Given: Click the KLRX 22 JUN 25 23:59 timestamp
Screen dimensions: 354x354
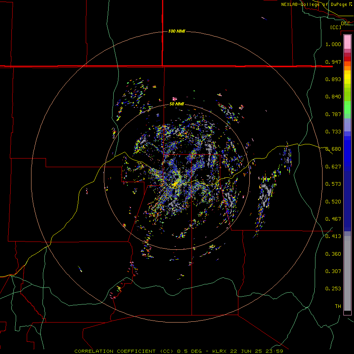Looking at the screenshot, I should point(248,351).
